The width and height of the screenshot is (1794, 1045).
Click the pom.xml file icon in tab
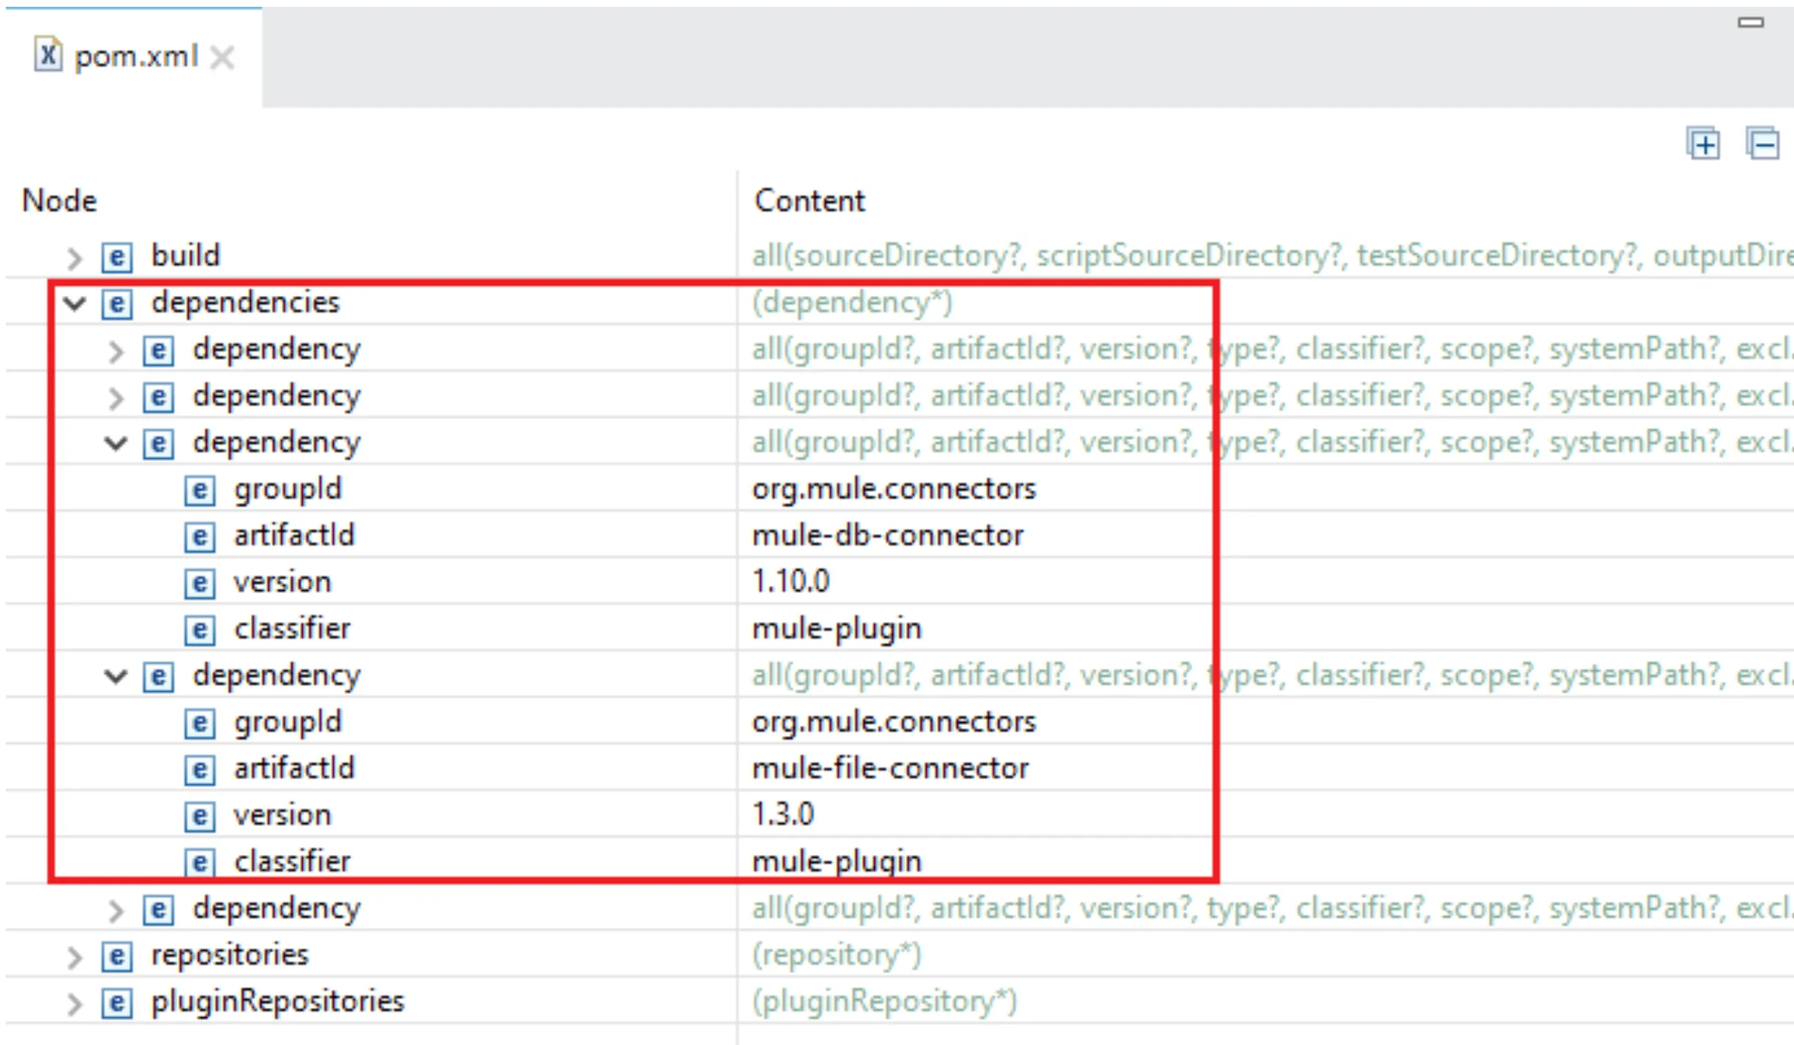coord(48,55)
